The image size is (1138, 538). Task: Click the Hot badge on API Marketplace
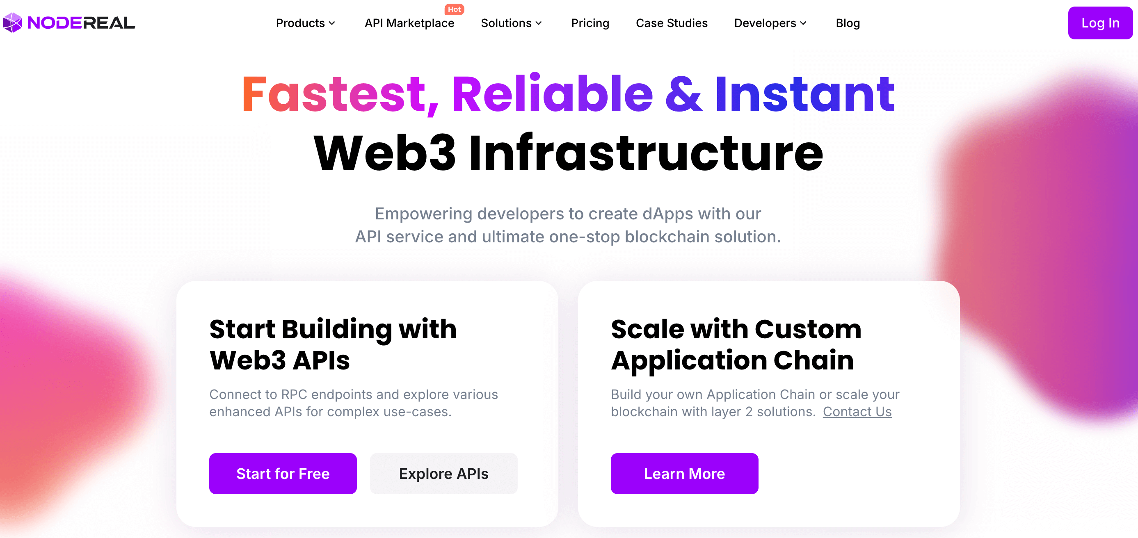454,9
